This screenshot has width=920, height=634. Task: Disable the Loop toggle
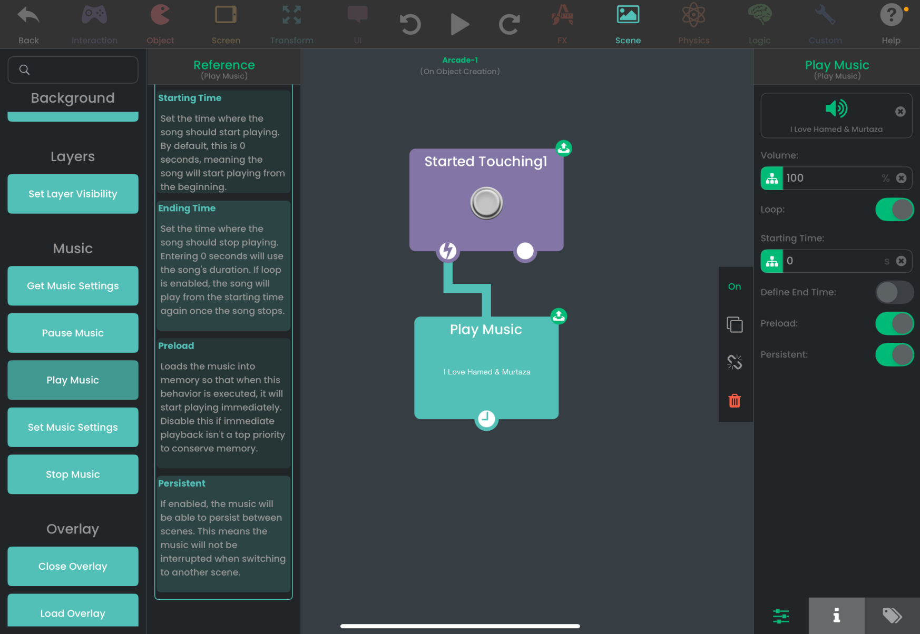894,210
